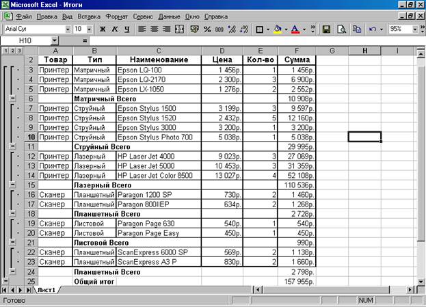This screenshot has width=426, height=307.
Task: Click the Font Color A icon
Action: (x=295, y=29)
